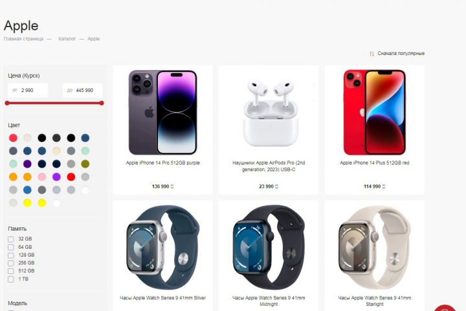Viewport: 466px width, 311px height.
Task: Go to Главная страница breadcrumb link
Action: click(23, 39)
